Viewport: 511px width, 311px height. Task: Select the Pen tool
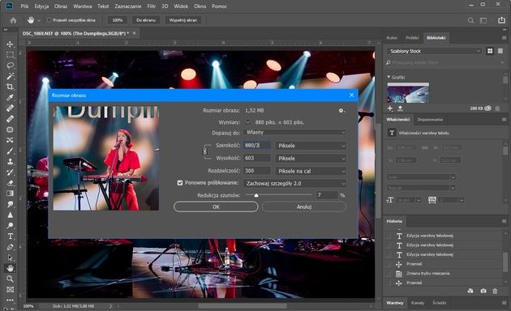pos(10,247)
